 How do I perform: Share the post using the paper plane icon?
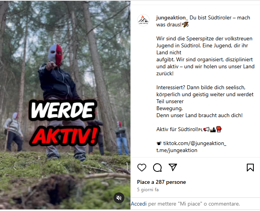(173, 167)
